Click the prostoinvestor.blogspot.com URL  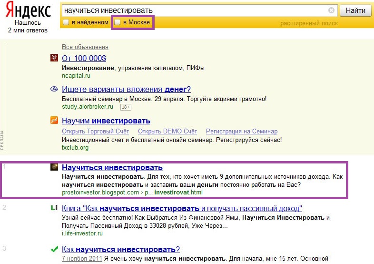[x=132, y=193]
